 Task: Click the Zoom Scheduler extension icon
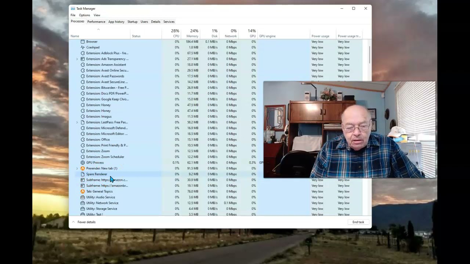click(83, 157)
